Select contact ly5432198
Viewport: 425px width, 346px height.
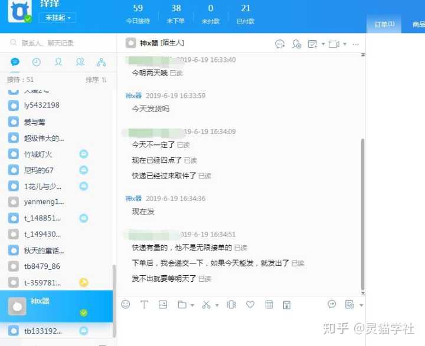click(57, 106)
